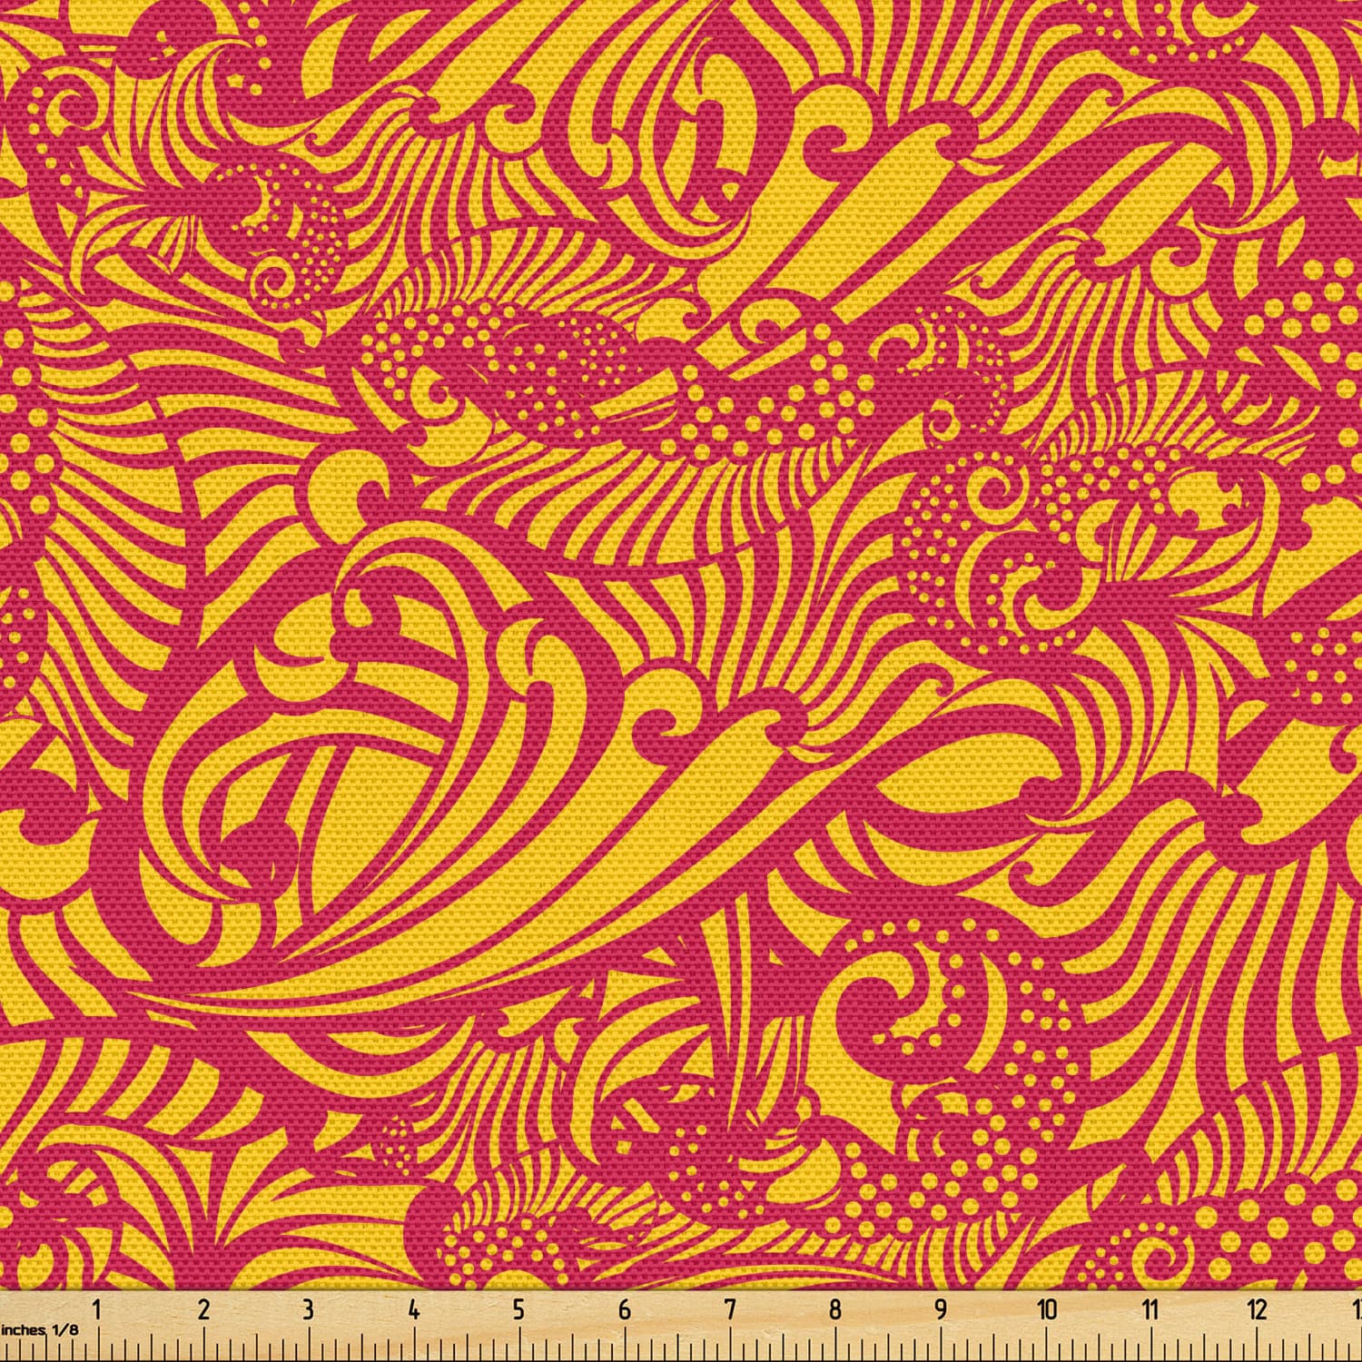The height and width of the screenshot is (1362, 1362).
Task: Select the ruler's number 3 marking
Action: 308,1310
